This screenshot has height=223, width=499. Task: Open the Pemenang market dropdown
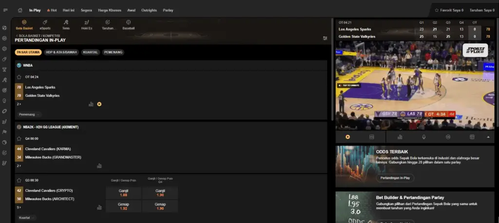29,114
